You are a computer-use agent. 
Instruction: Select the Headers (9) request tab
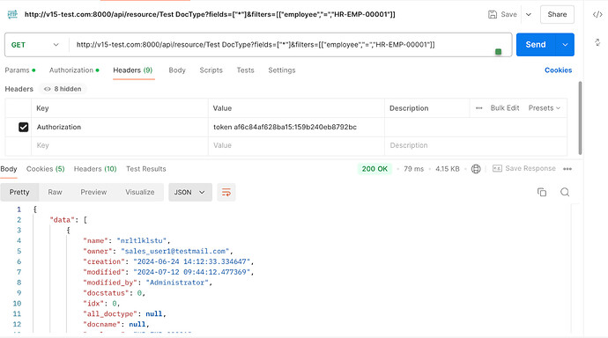[x=132, y=70]
